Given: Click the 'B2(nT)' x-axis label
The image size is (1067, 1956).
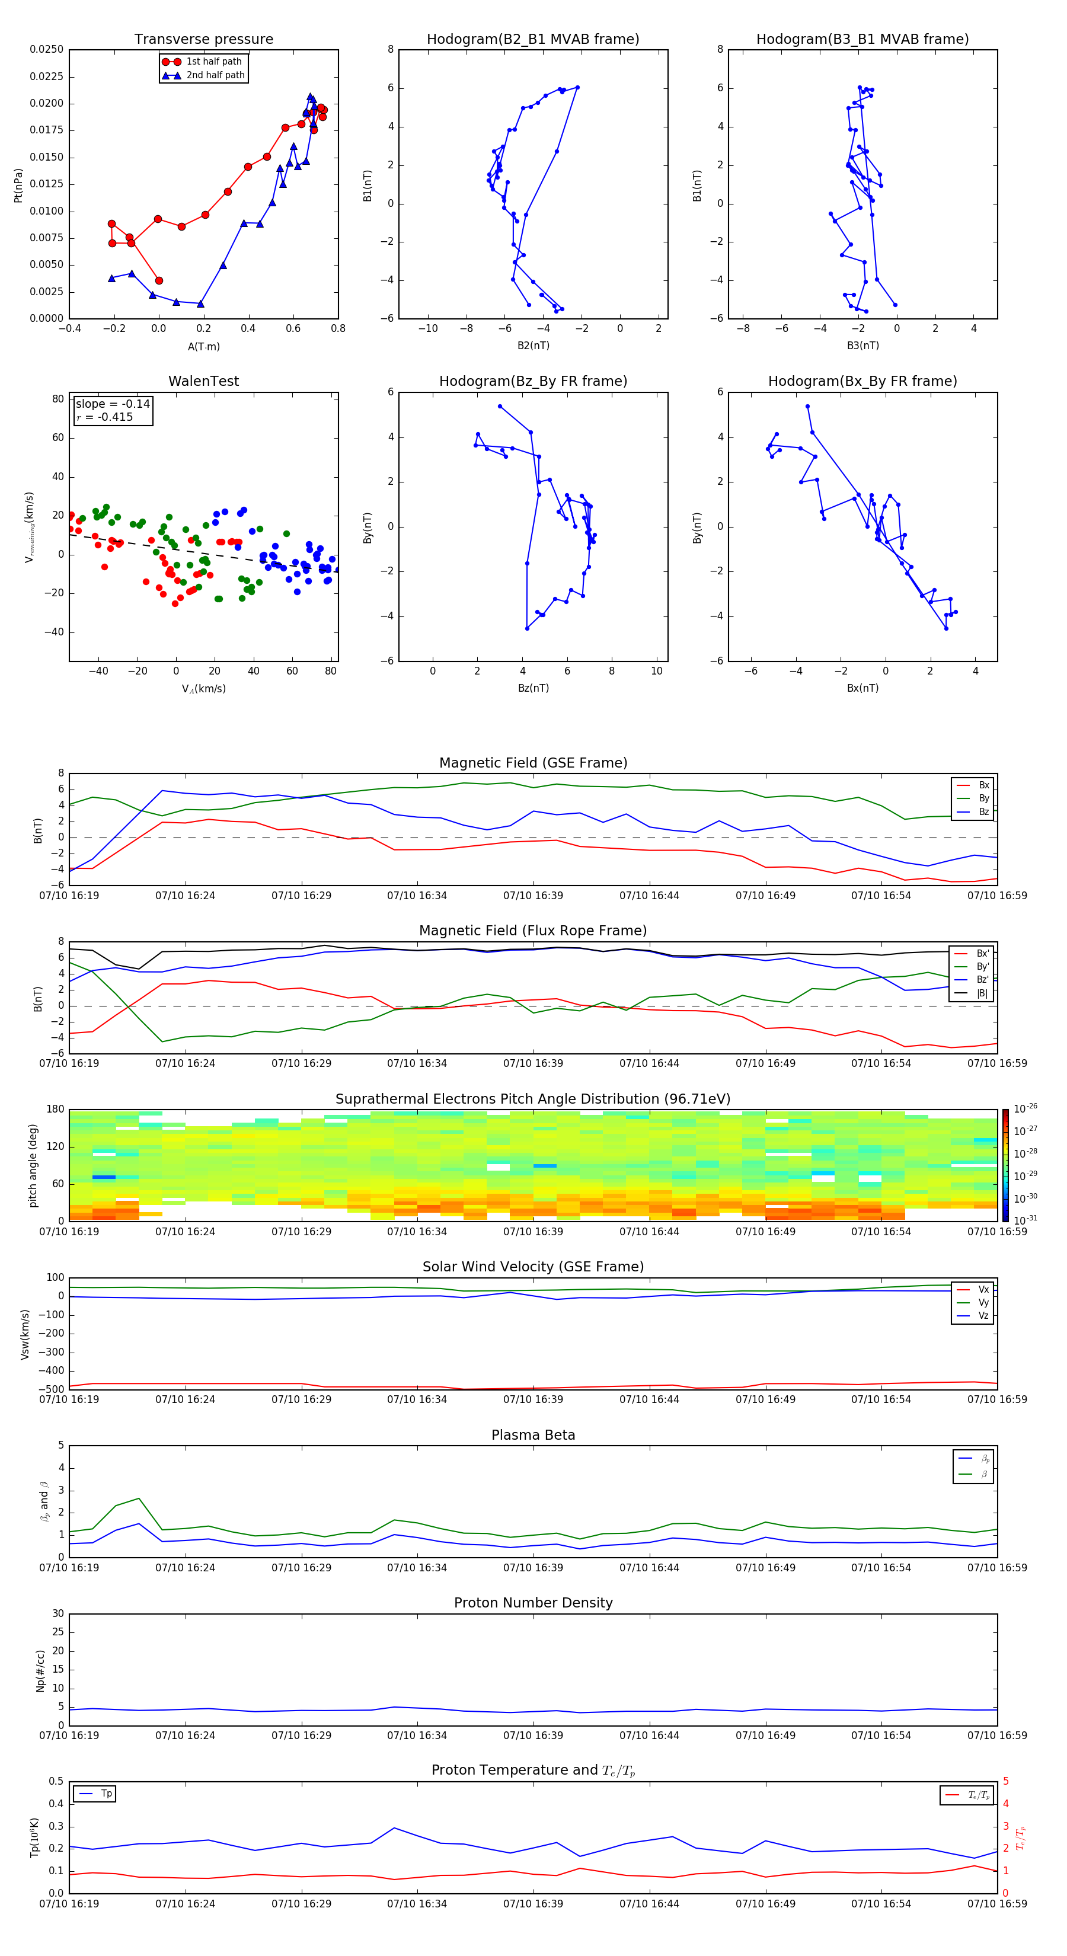Looking at the screenshot, I should click(x=533, y=346).
